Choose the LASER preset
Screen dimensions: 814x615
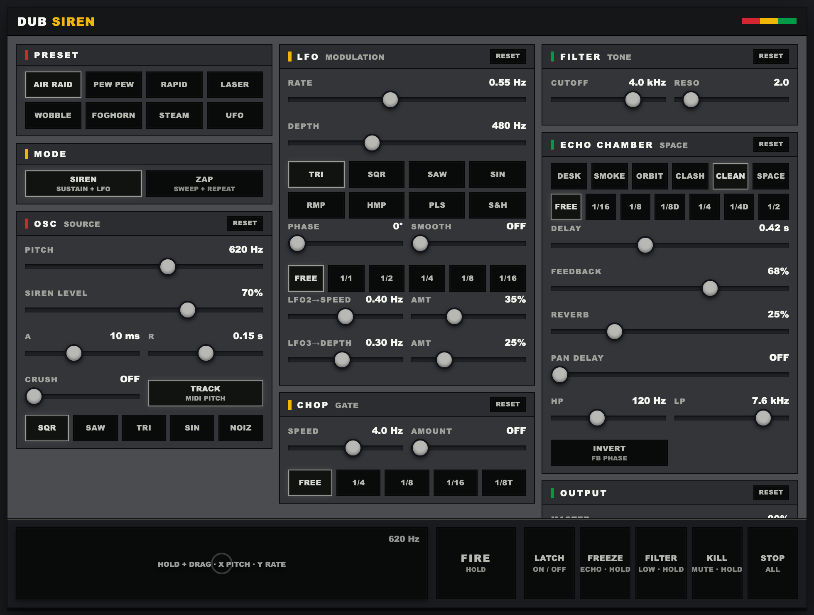pos(235,85)
